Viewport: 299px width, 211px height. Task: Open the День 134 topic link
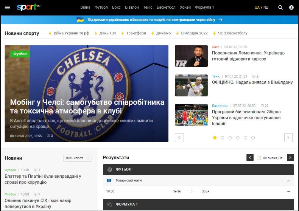107,33
